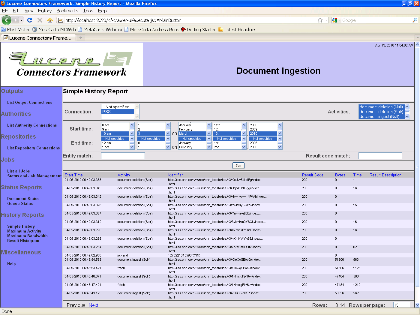The image size is (420, 315).
Task: Go to the Firefox Home icon
Action: [x=50, y=20]
